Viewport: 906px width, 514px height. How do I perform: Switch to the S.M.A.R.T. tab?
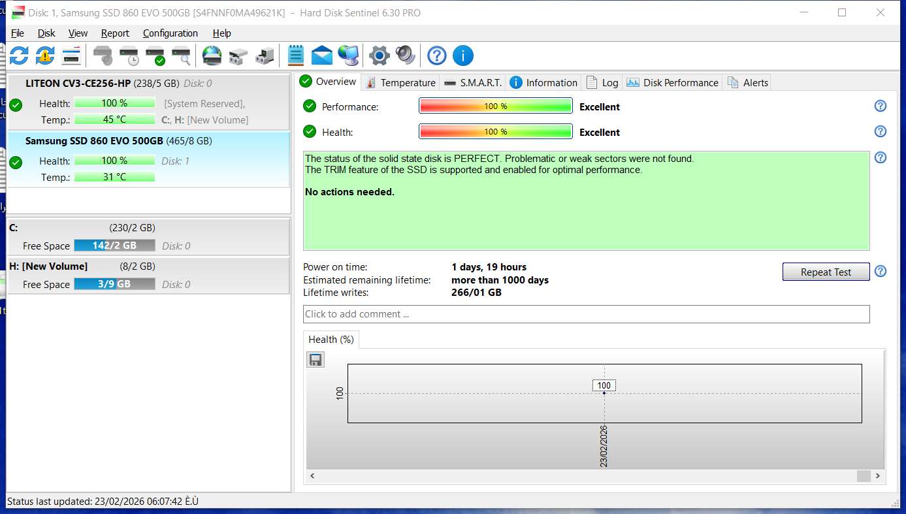(x=474, y=82)
